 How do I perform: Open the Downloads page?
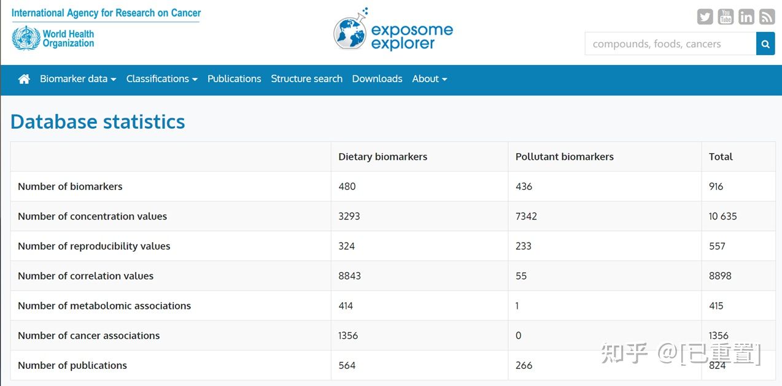pos(377,79)
